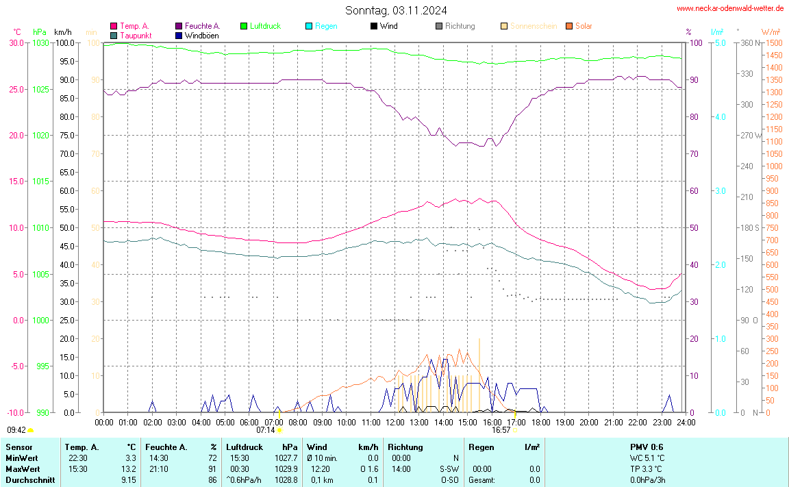
Task: Click the Sonnenschein legend label
Action: coord(534,26)
